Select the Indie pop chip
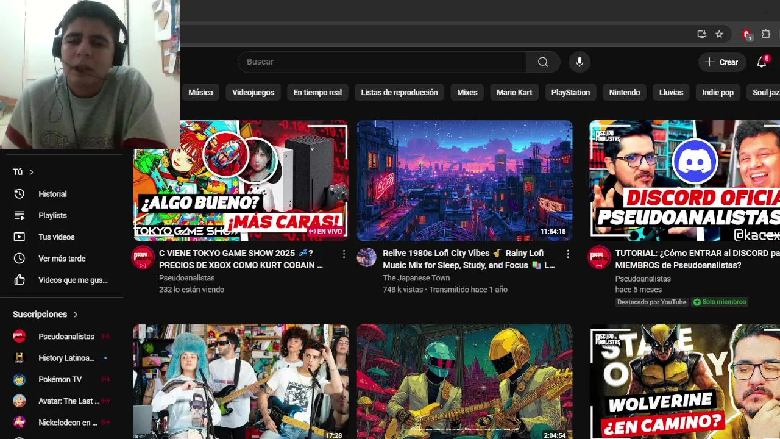This screenshot has height=439, width=780. 718,92
